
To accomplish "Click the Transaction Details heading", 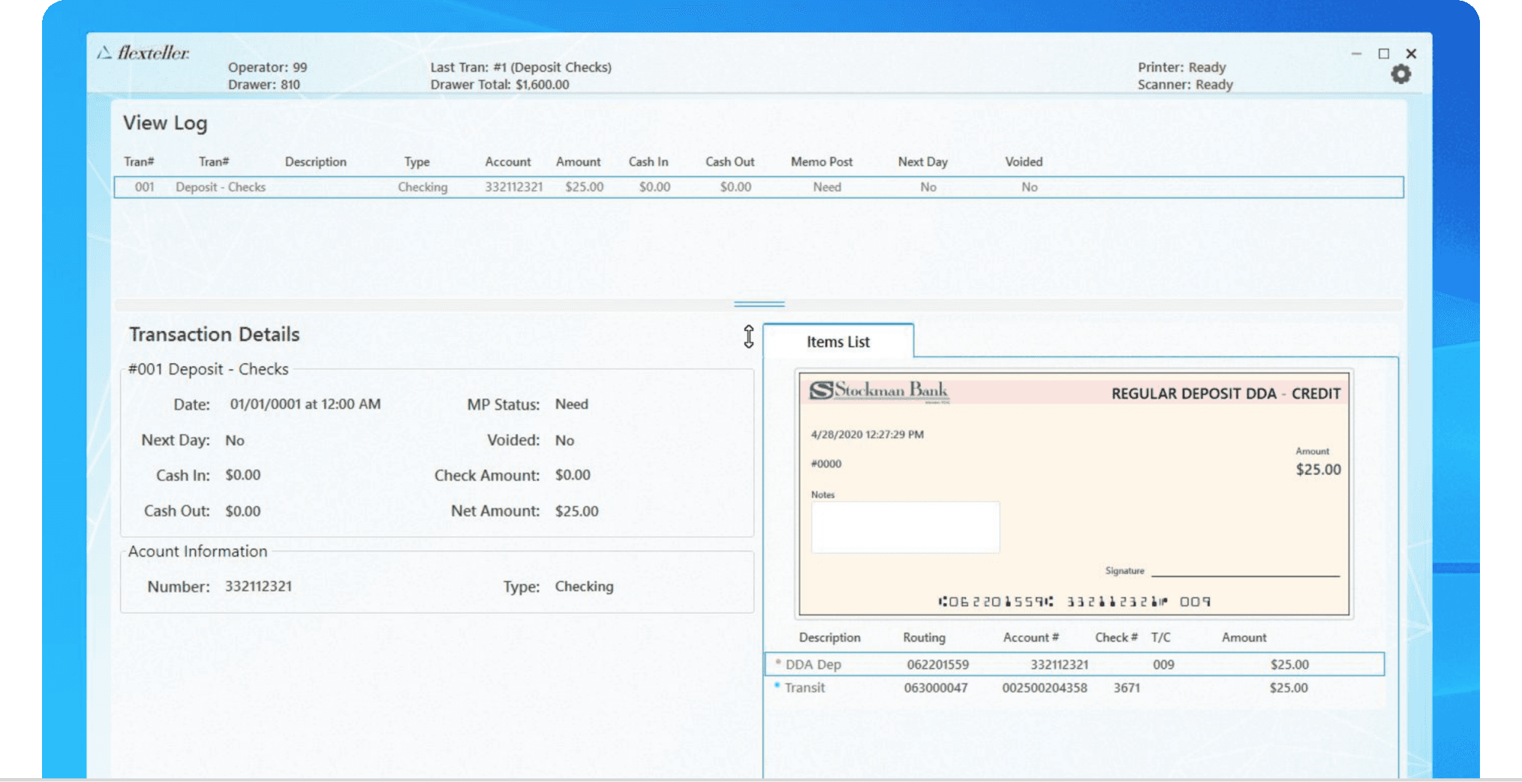I will click(214, 334).
